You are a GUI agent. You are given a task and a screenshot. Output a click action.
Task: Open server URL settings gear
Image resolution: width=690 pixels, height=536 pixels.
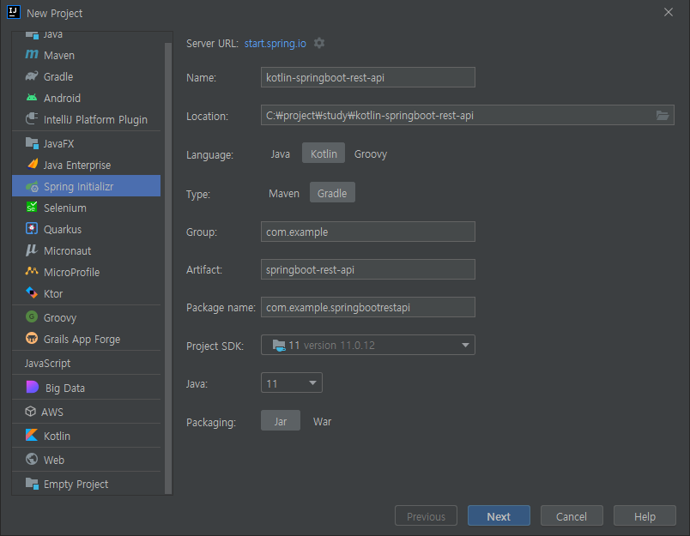(319, 43)
